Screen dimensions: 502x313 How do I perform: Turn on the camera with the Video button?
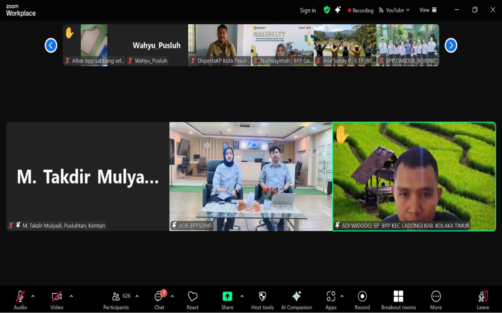(57, 300)
